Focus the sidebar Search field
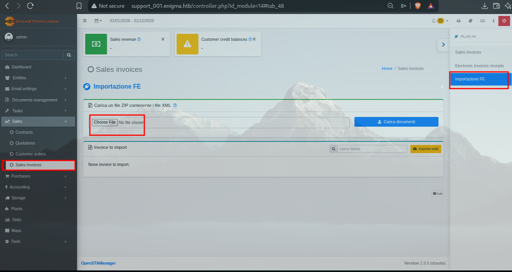 coord(32,55)
